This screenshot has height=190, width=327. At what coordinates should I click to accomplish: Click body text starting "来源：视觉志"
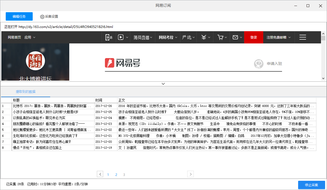[217, 124]
